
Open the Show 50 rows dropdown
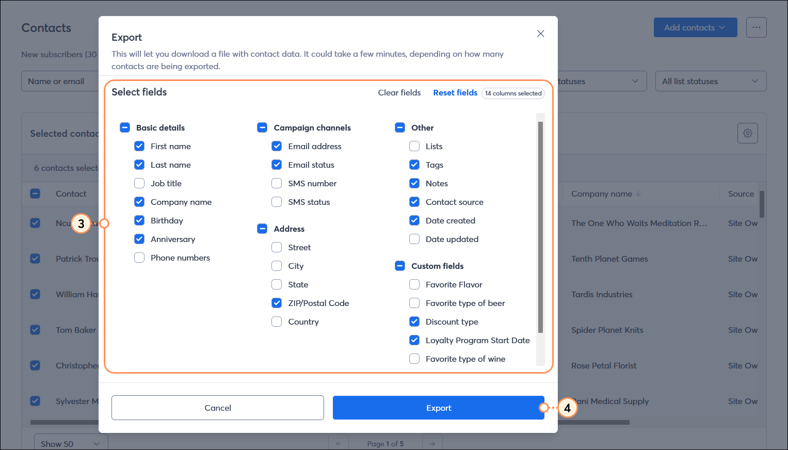click(71, 443)
